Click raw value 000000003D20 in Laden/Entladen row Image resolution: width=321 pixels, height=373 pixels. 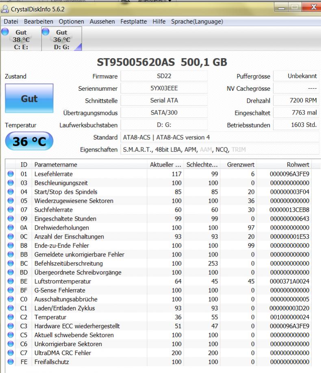click(x=289, y=308)
